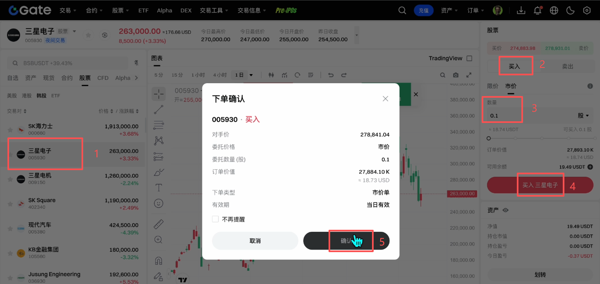Click the info icon beside 市价

(590, 86)
